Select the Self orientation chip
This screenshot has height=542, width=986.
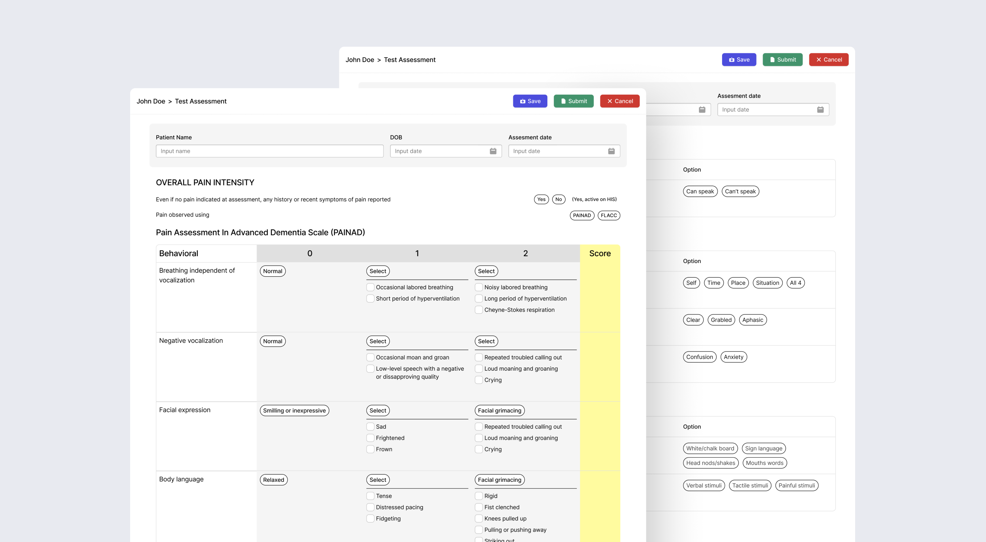[691, 283]
